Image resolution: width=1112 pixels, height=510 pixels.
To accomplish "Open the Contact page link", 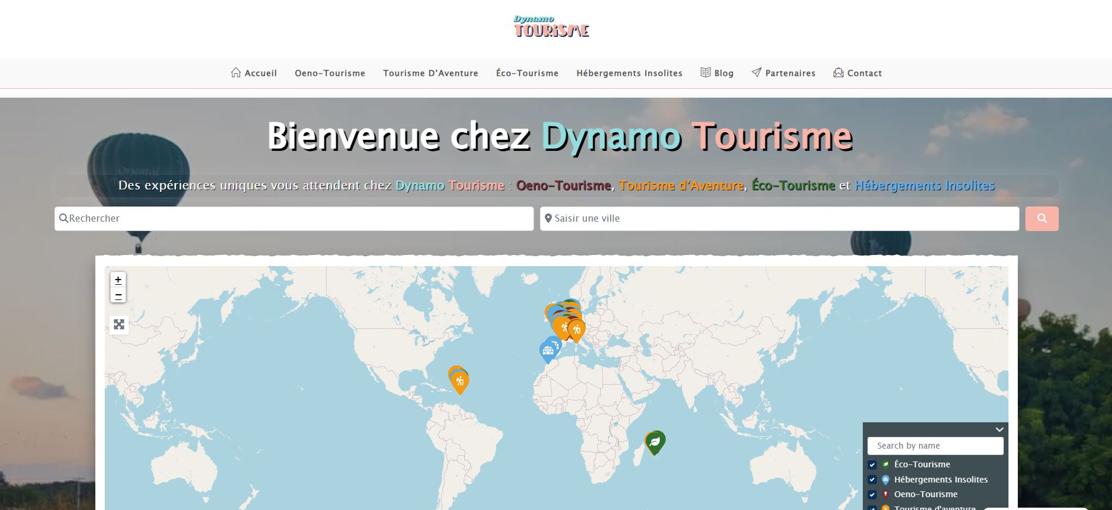I will click(858, 73).
